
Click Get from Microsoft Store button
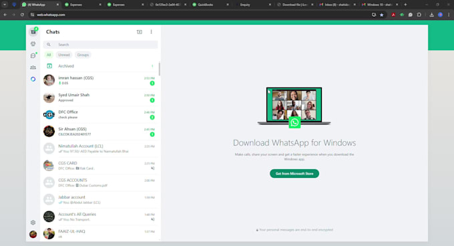294,174
